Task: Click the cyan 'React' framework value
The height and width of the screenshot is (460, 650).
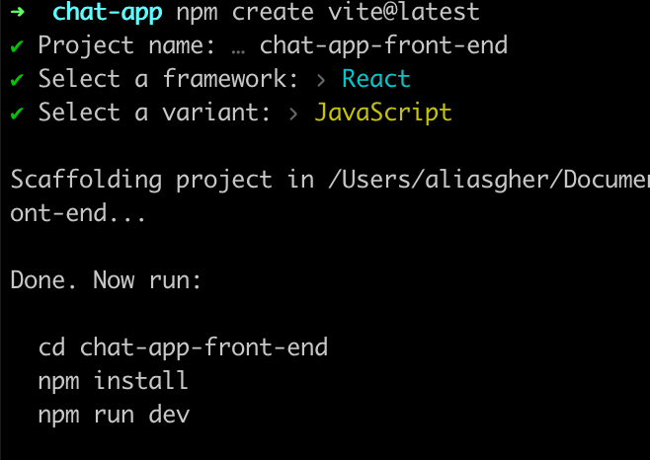Action: coord(376,78)
